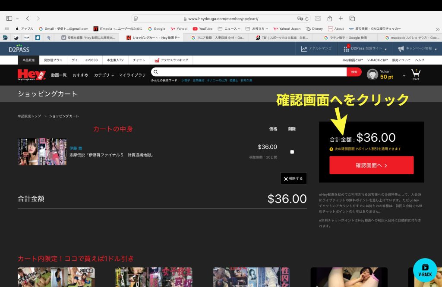Check the cart item delete checkbox
Image resolution: width=442 pixels, height=287 pixels.
tap(292, 152)
